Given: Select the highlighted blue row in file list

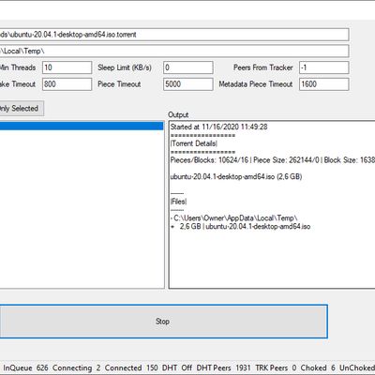Looking at the screenshot, I should (x=82, y=127).
